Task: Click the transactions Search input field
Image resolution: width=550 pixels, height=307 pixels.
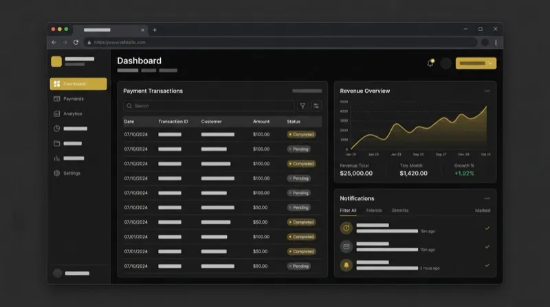Action: 210,106
